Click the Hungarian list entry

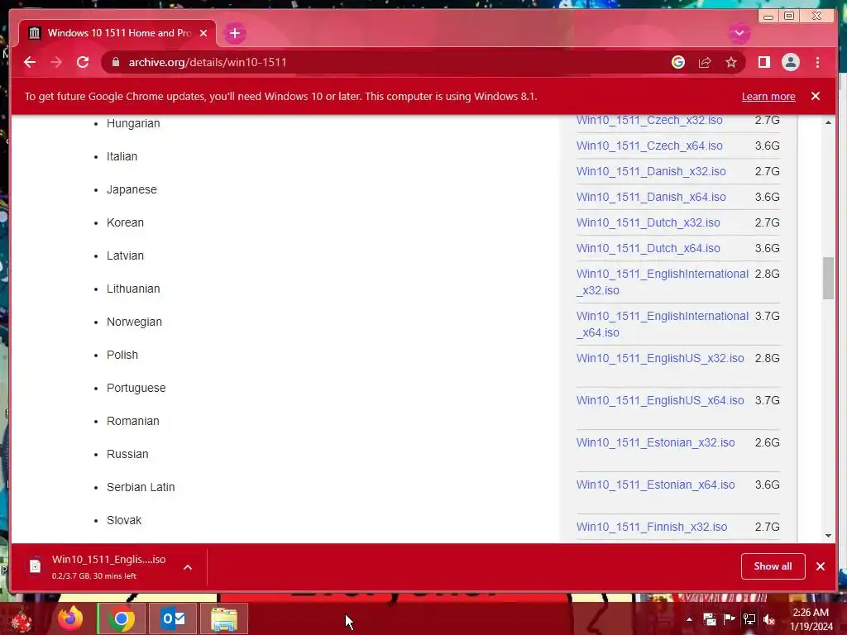[133, 123]
